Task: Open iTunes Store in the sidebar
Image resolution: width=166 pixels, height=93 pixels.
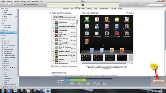Action: coord(7,26)
